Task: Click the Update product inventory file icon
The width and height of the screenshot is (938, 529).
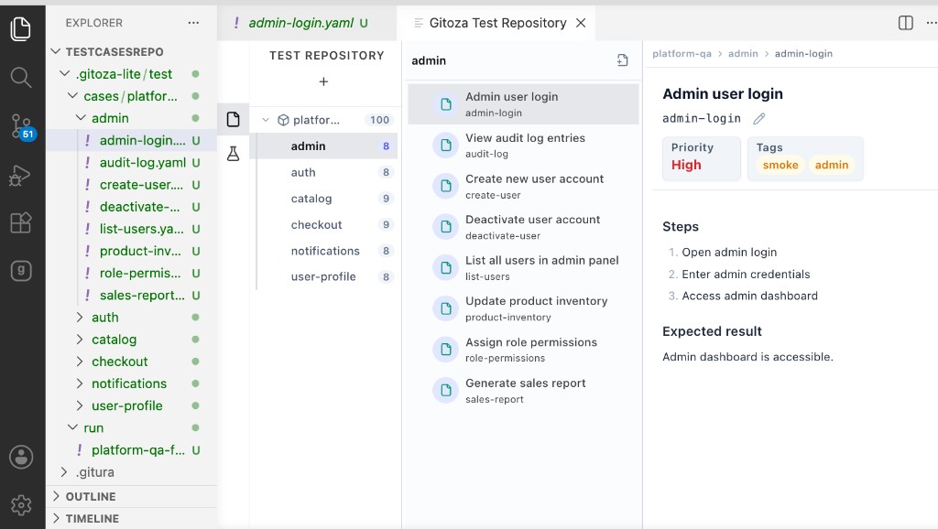Action: tap(446, 308)
